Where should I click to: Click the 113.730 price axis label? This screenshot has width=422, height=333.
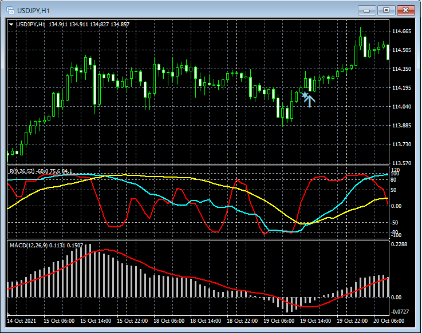pos(401,144)
